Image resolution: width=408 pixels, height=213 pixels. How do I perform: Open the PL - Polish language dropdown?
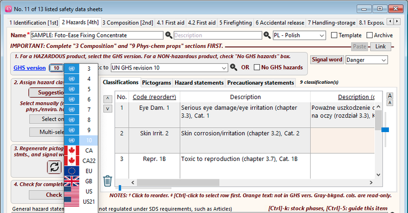(299, 35)
